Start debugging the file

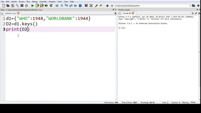coord(57,6)
